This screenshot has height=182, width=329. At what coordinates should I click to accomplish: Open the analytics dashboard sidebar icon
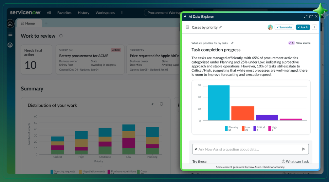pyautogui.click(x=10, y=45)
